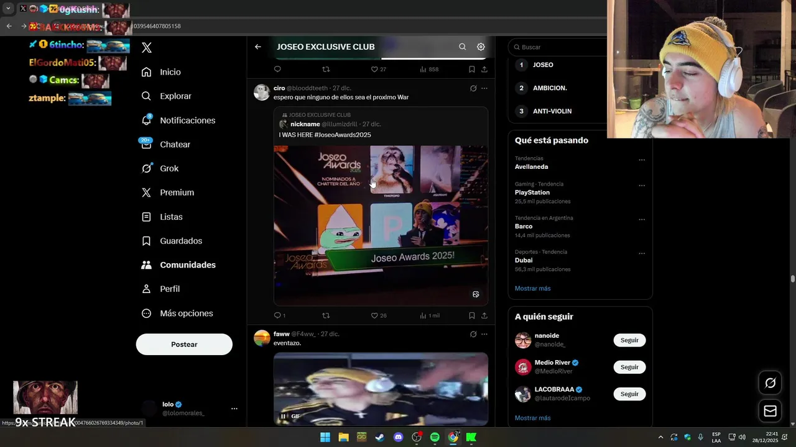
Task: Open more options on ciro's post
Action: (x=484, y=88)
